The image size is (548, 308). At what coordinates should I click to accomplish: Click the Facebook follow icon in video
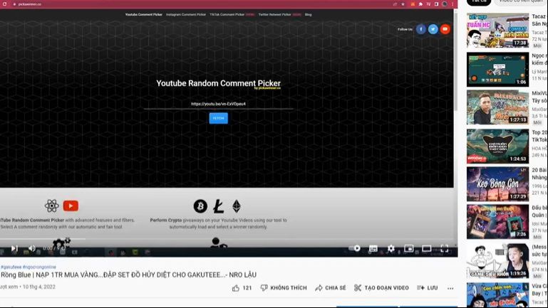(x=420, y=29)
